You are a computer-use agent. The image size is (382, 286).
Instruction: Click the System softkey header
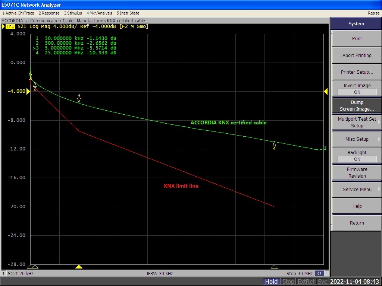point(356,23)
